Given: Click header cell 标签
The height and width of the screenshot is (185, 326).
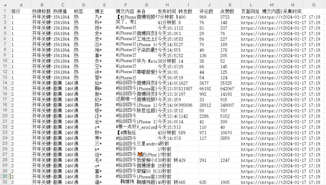Looking at the screenshot, I should 84,11.
